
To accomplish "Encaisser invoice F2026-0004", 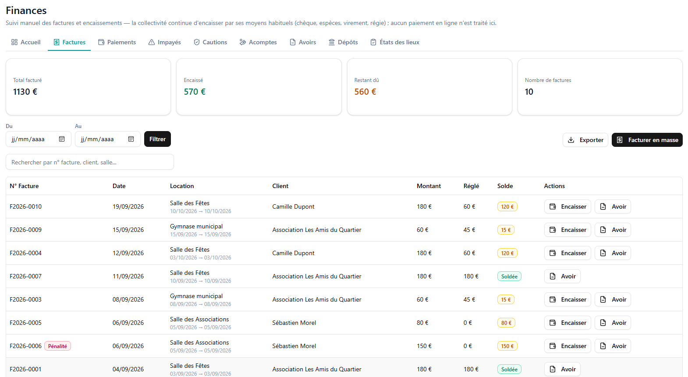I will (x=568, y=253).
